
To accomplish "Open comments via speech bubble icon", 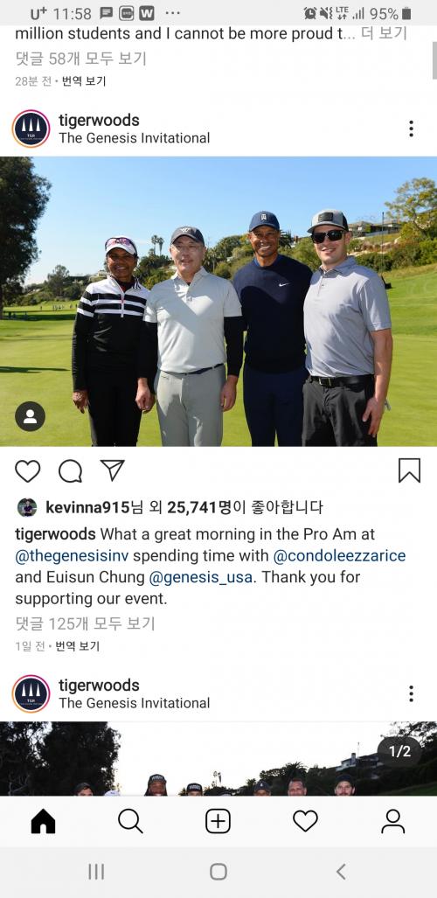I will tap(71, 471).
